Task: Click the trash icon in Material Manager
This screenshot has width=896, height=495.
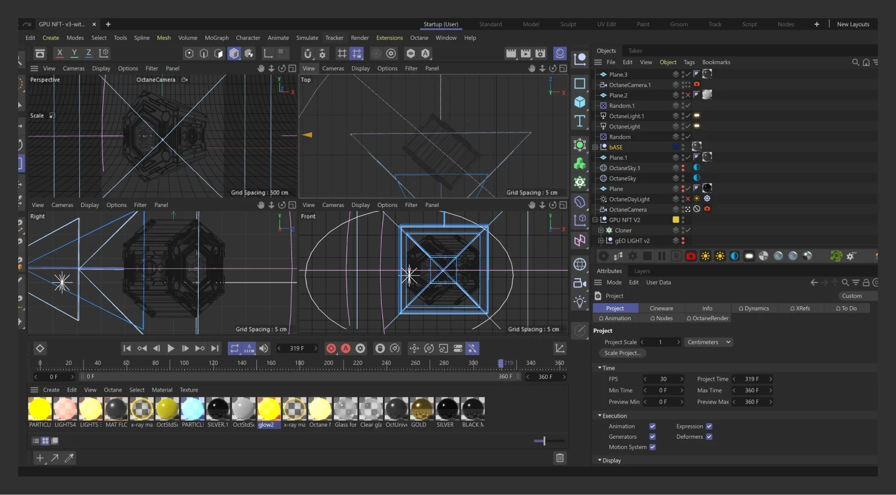Action: (x=560, y=458)
